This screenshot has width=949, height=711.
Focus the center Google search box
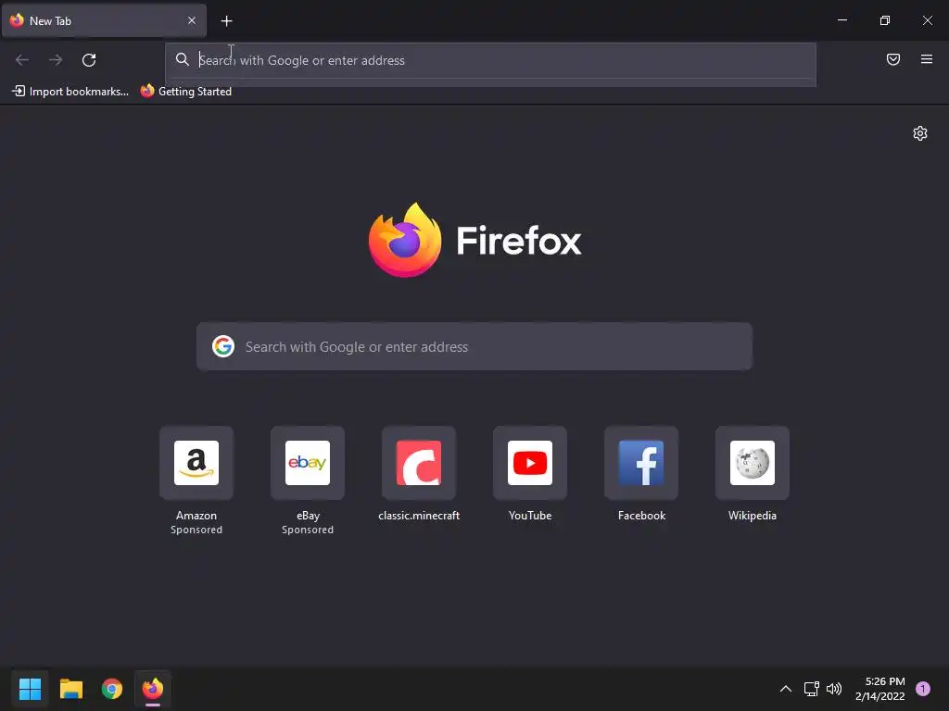474,346
